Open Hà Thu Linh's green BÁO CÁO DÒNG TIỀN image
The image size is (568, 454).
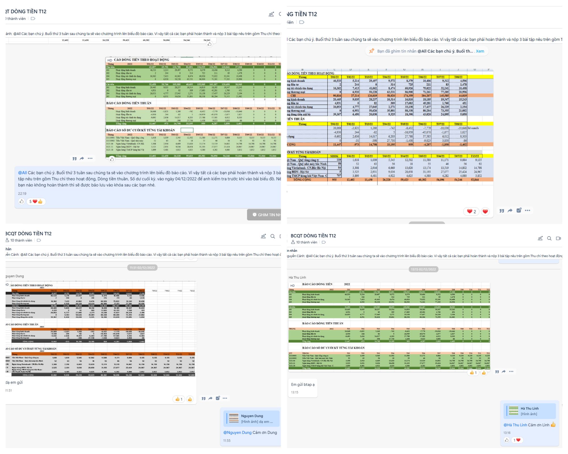pyautogui.click(x=389, y=326)
